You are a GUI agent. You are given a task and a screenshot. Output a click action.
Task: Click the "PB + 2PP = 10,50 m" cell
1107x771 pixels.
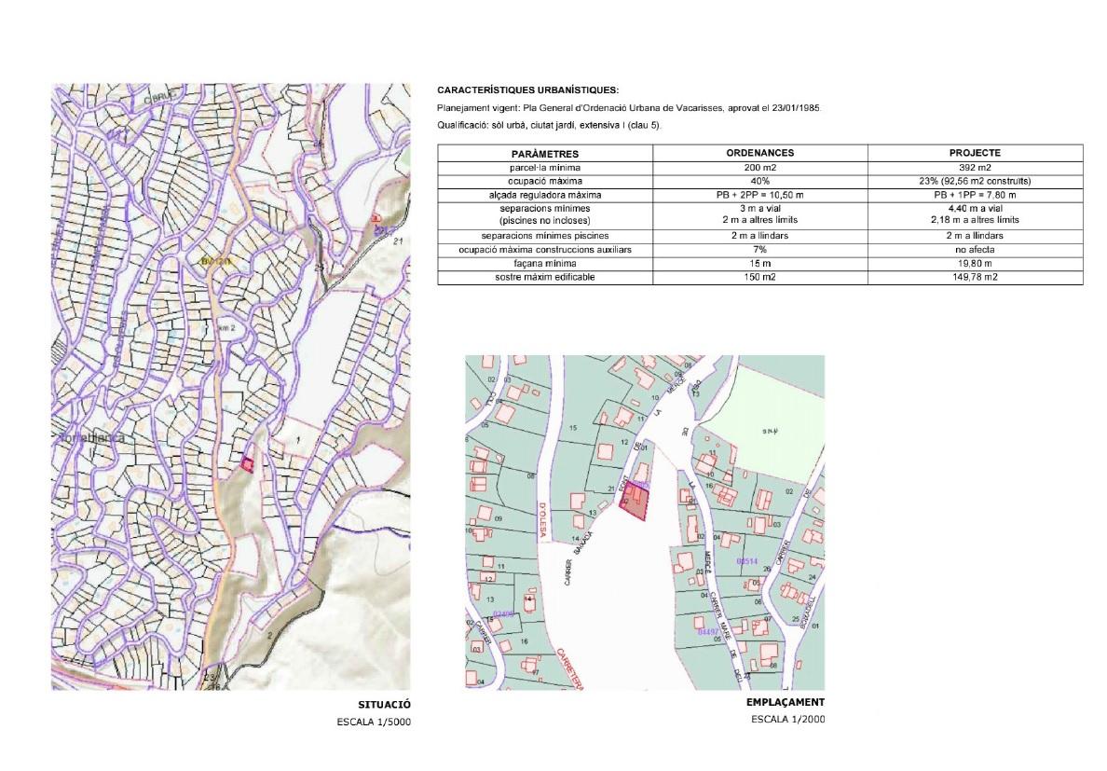tap(760, 194)
